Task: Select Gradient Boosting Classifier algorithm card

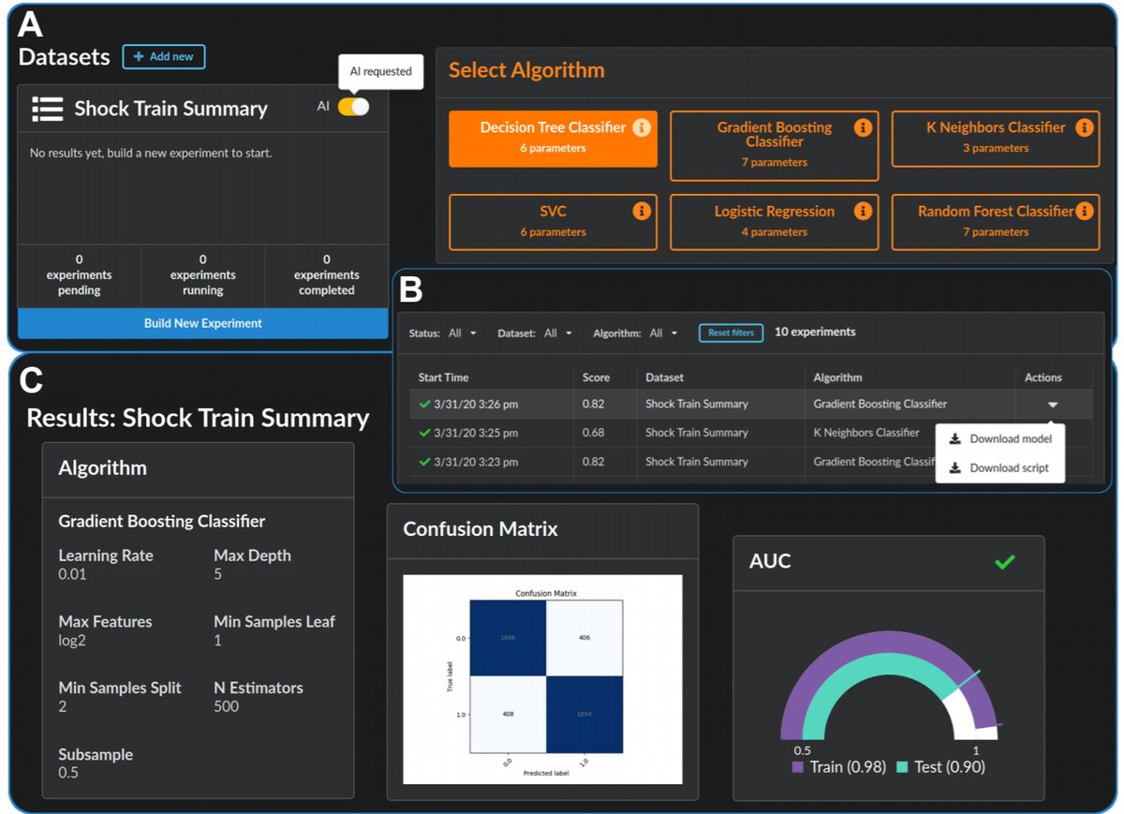Action: pyautogui.click(x=774, y=146)
